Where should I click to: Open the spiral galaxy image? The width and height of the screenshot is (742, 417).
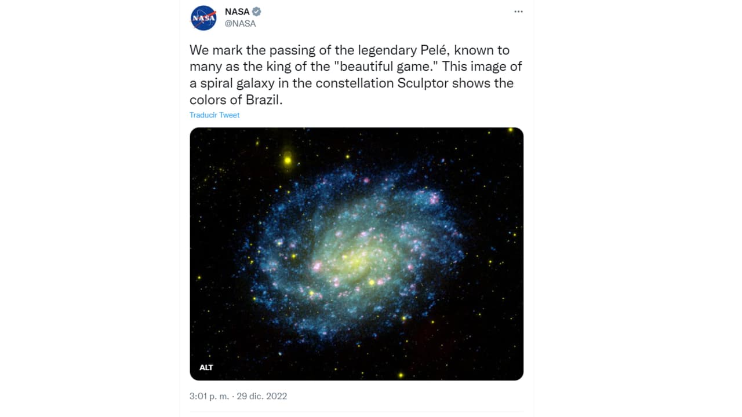(357, 254)
